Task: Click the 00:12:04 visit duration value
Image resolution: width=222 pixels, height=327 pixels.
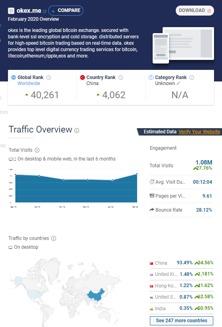Action: 202,182
